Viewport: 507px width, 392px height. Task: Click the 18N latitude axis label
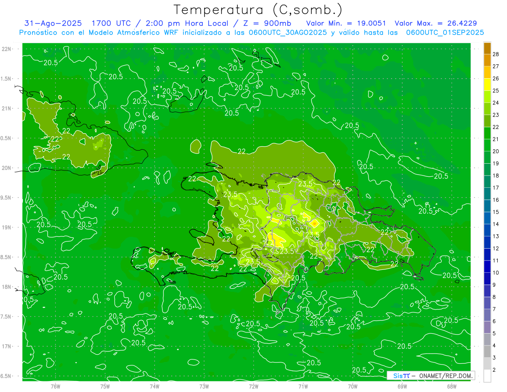pos(6,287)
